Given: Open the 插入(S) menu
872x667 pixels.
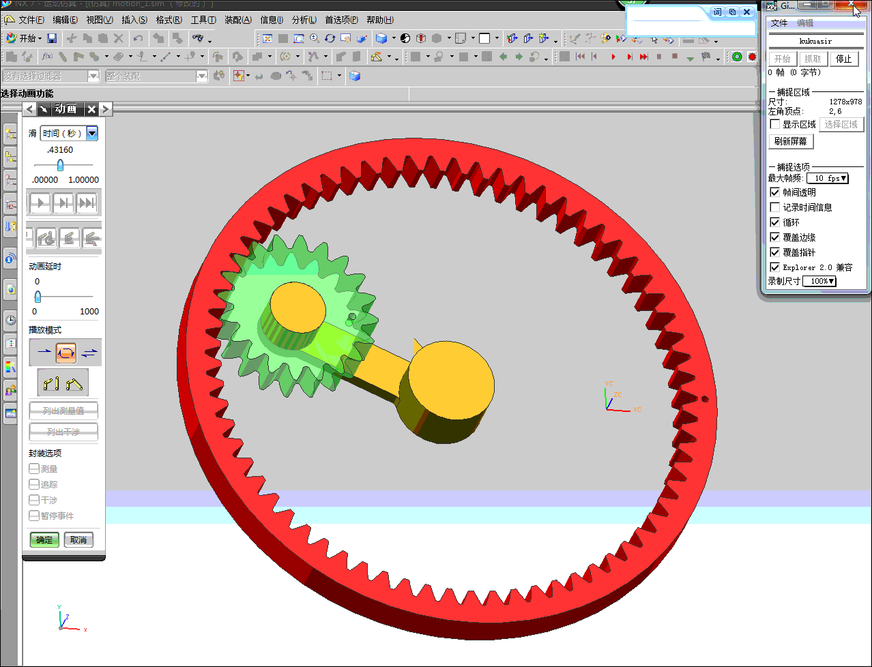Looking at the screenshot, I should [134, 20].
